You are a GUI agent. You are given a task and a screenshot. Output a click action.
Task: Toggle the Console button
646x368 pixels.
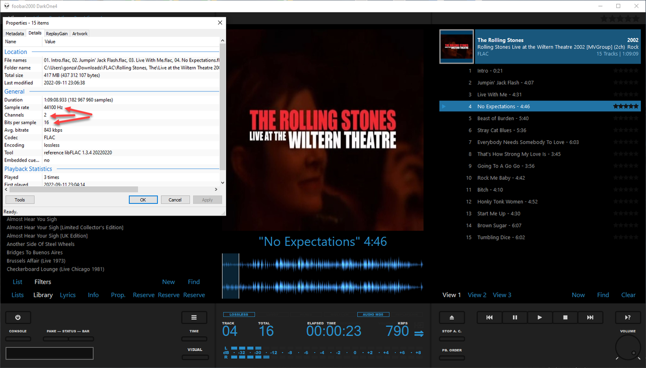18,339
